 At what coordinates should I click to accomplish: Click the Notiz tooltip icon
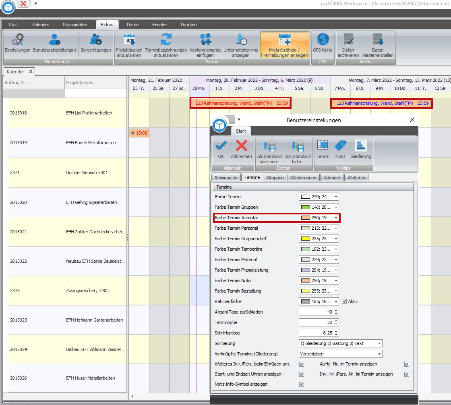[x=340, y=145]
